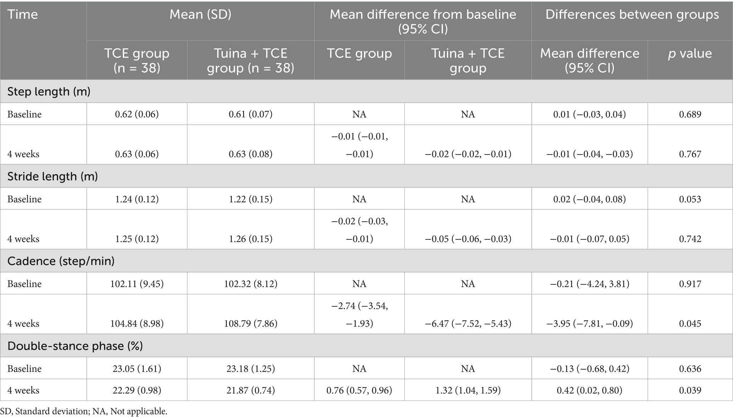The height and width of the screenshot is (419, 733).
Task: Select the "Stride length (m)" section row
Action: pyautogui.click(x=52, y=176)
